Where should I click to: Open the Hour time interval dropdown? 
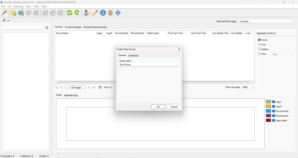[x=283, y=54]
